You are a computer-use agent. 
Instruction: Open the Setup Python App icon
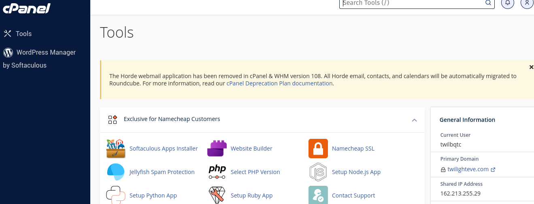[116, 195]
